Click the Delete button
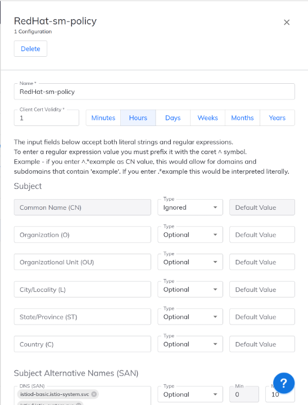The width and height of the screenshot is (308, 405). 30,48
